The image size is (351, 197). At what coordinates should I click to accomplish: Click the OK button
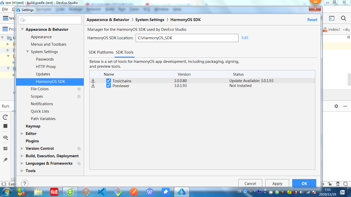click(304, 183)
